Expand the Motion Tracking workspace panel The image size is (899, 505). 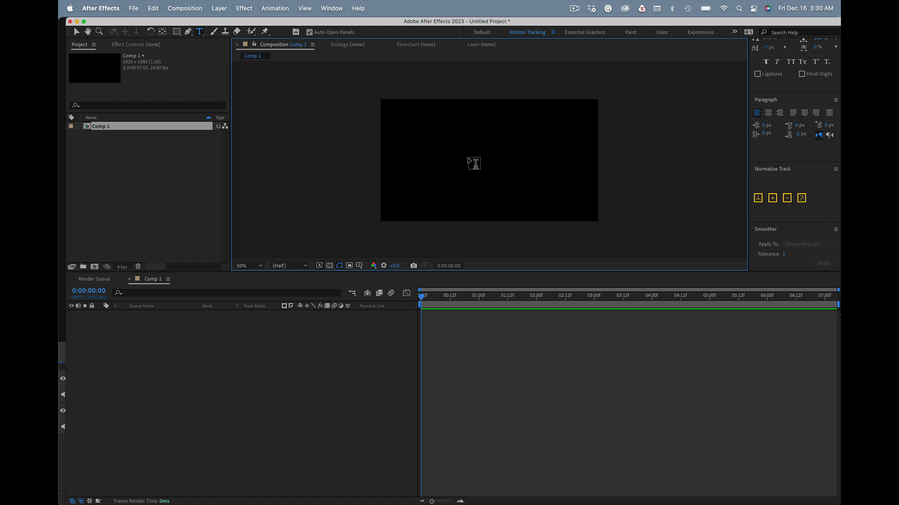(x=553, y=31)
